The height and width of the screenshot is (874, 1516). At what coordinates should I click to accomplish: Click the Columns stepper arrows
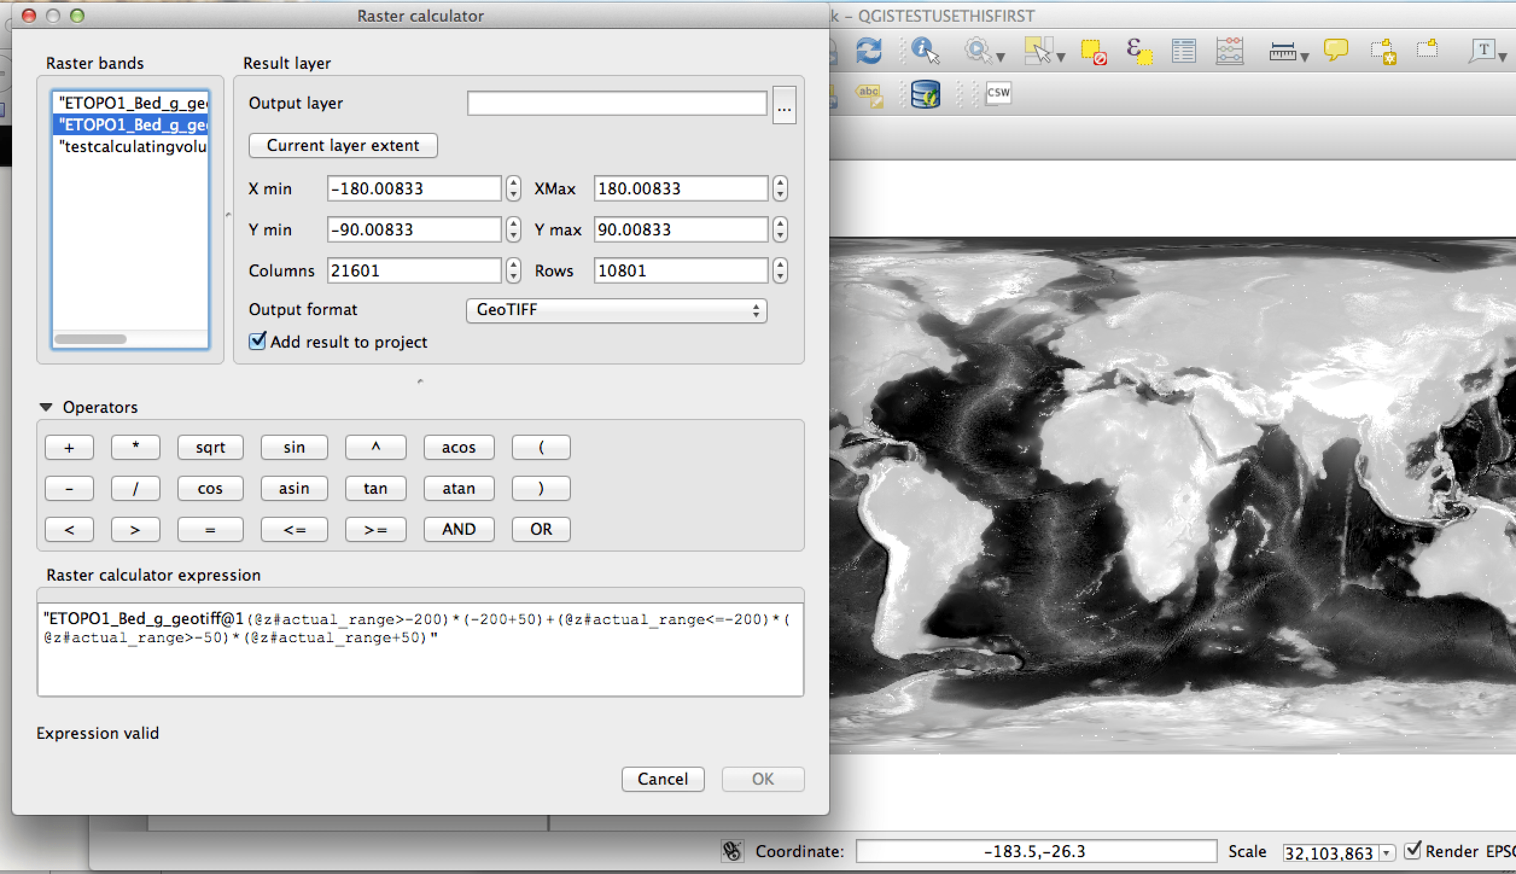click(x=514, y=270)
